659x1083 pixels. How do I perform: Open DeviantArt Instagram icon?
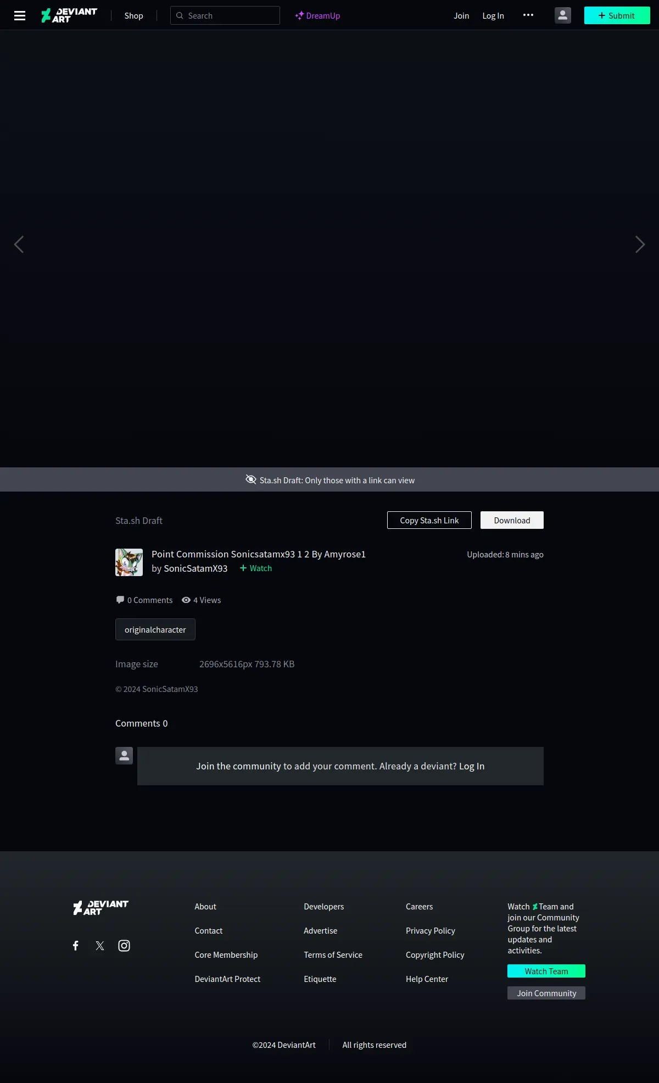[124, 945]
